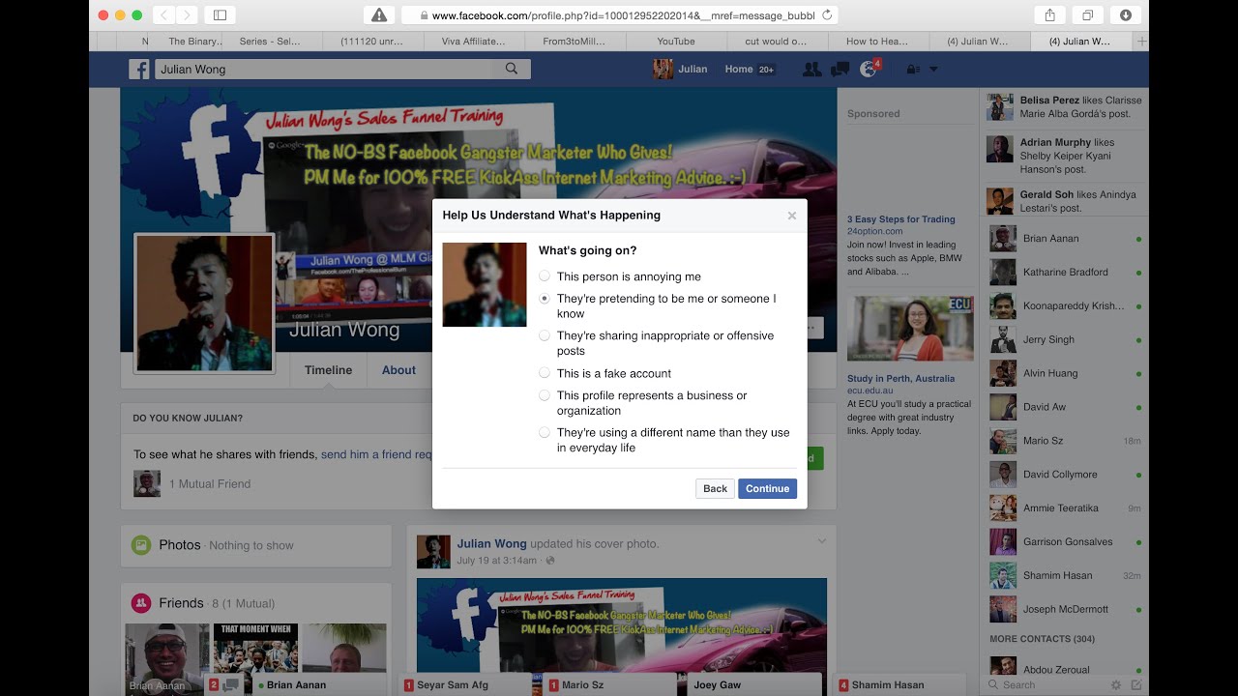This screenshot has width=1238, height=696.
Task: Open chat with Garrison Gonsalves
Action: point(1064,542)
